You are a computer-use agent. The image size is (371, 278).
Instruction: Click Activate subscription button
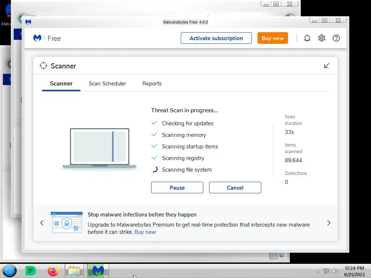coord(216,38)
